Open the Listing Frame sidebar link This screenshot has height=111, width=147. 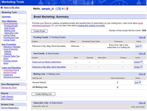pos(9,35)
